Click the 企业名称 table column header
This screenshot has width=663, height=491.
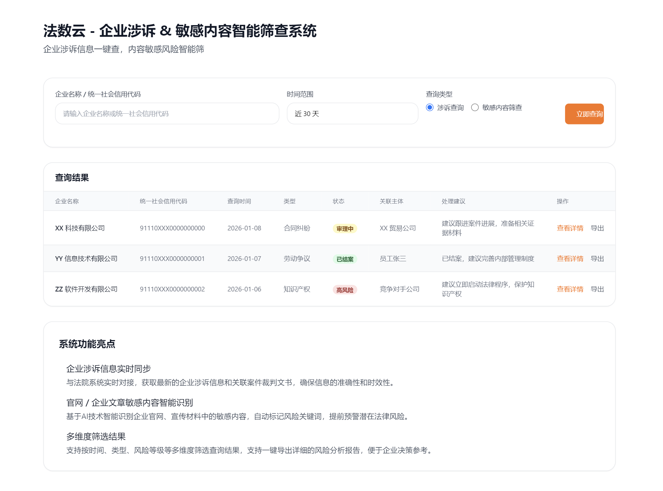(67, 201)
